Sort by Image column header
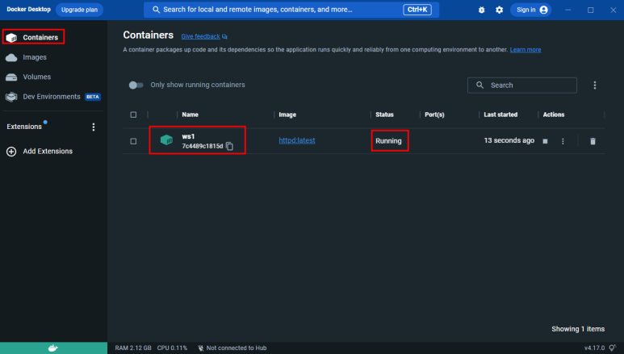The width and height of the screenshot is (624, 354). click(x=287, y=115)
